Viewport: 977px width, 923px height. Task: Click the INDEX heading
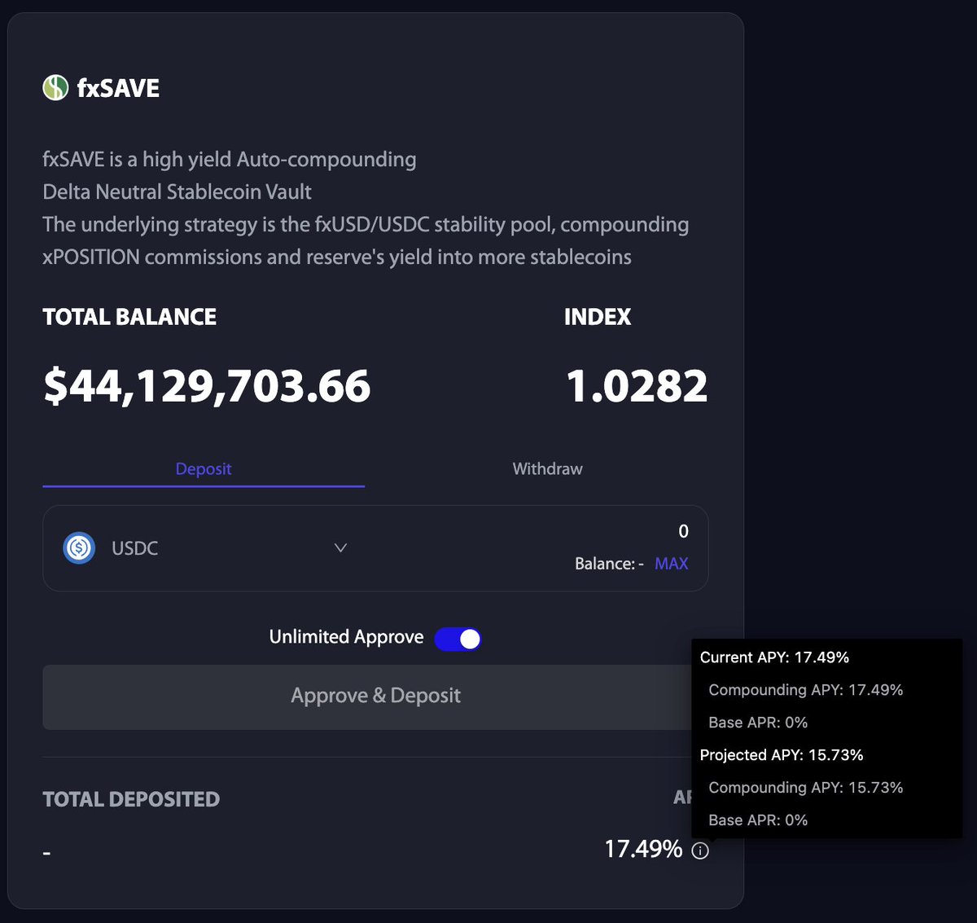click(x=598, y=317)
